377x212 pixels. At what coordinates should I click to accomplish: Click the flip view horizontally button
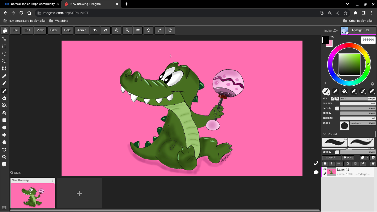138,30
